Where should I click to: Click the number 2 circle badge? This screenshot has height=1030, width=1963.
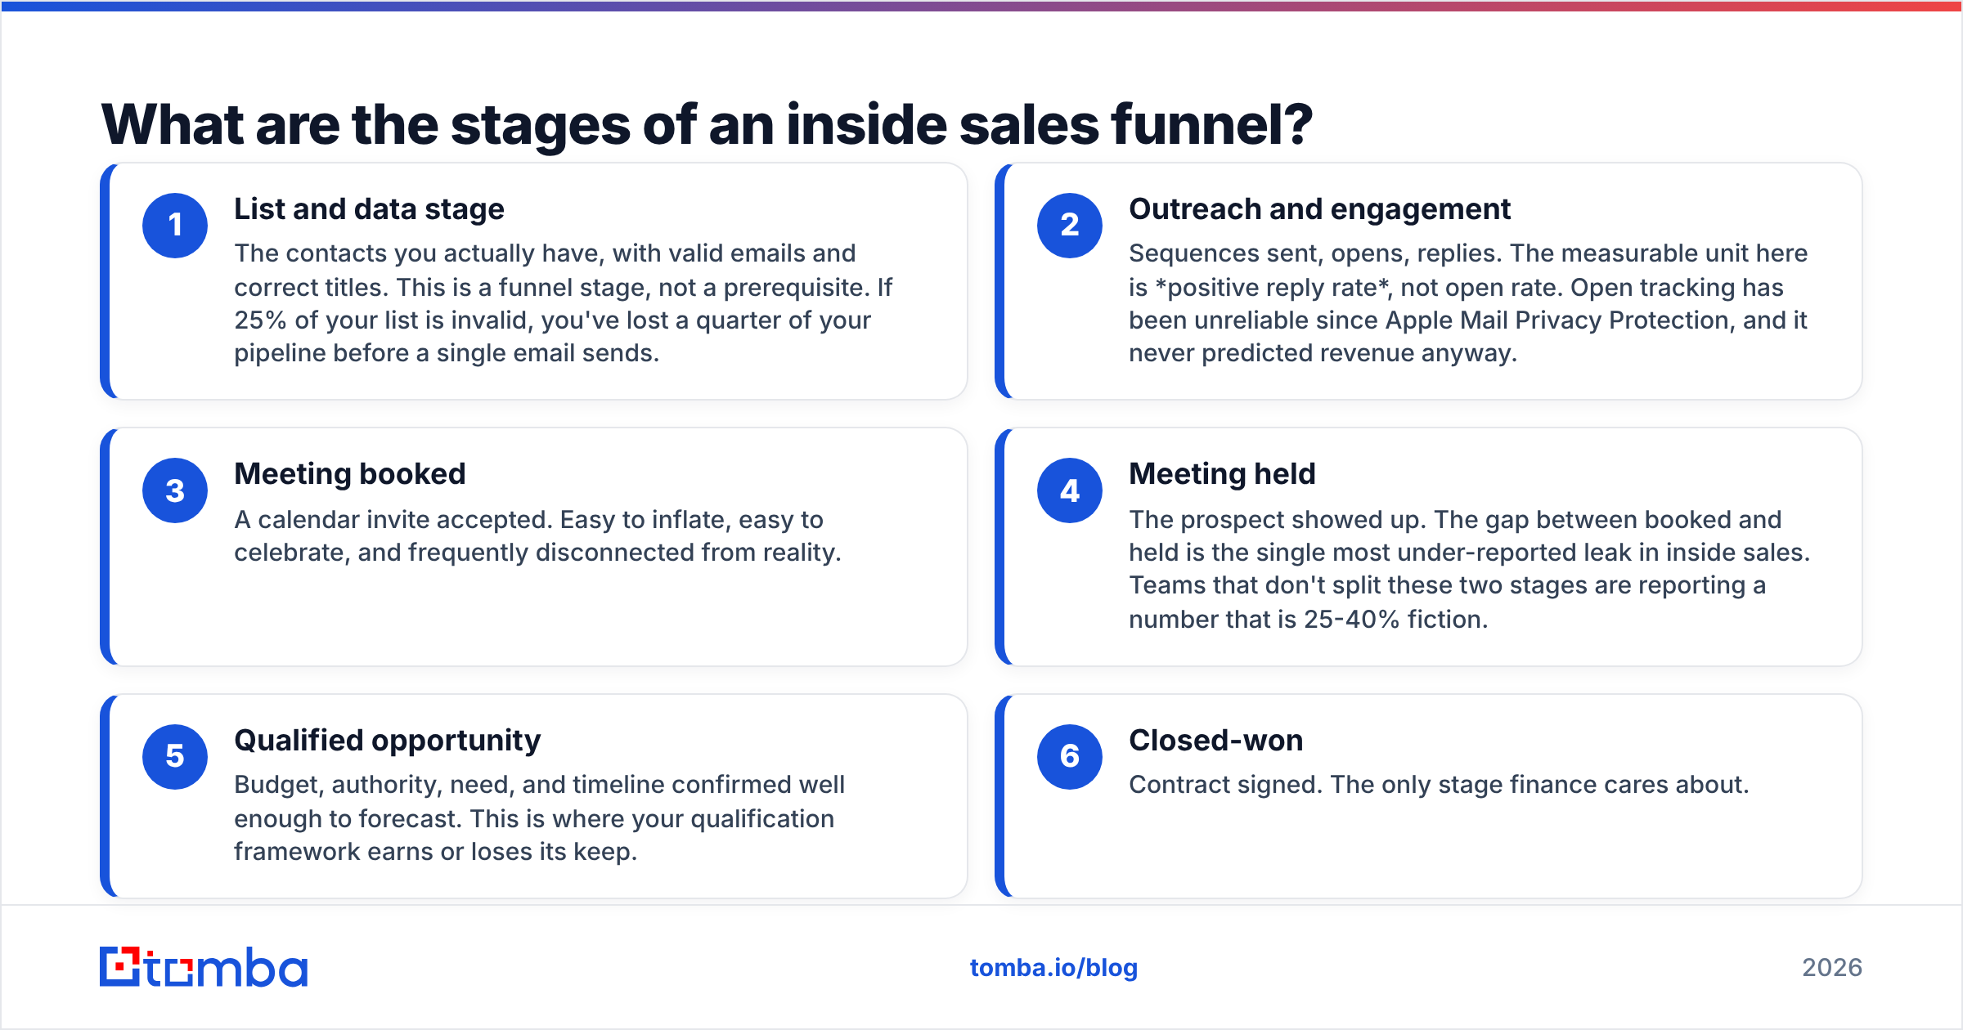pyautogui.click(x=1070, y=226)
